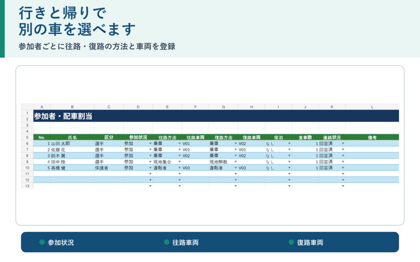Image resolution: width=420 pixels, height=262 pixels.
Task: Click the 参加状況 table heading cell
Action: click(138, 138)
